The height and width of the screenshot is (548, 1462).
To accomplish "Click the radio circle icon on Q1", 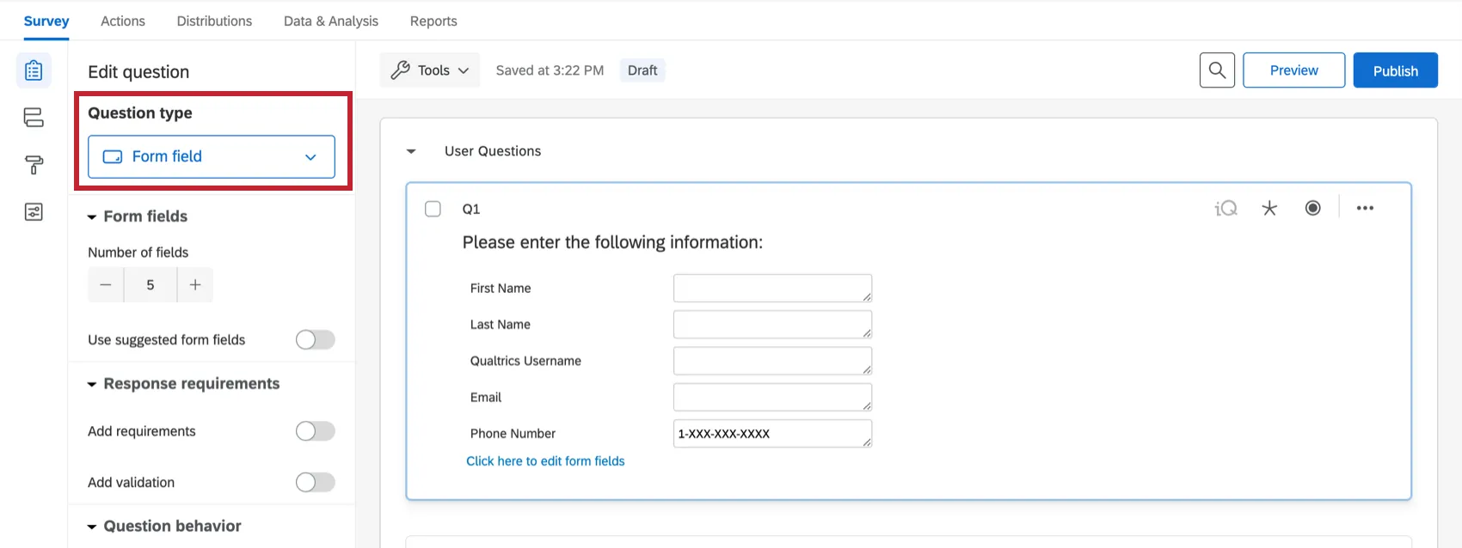I will point(1312,209).
